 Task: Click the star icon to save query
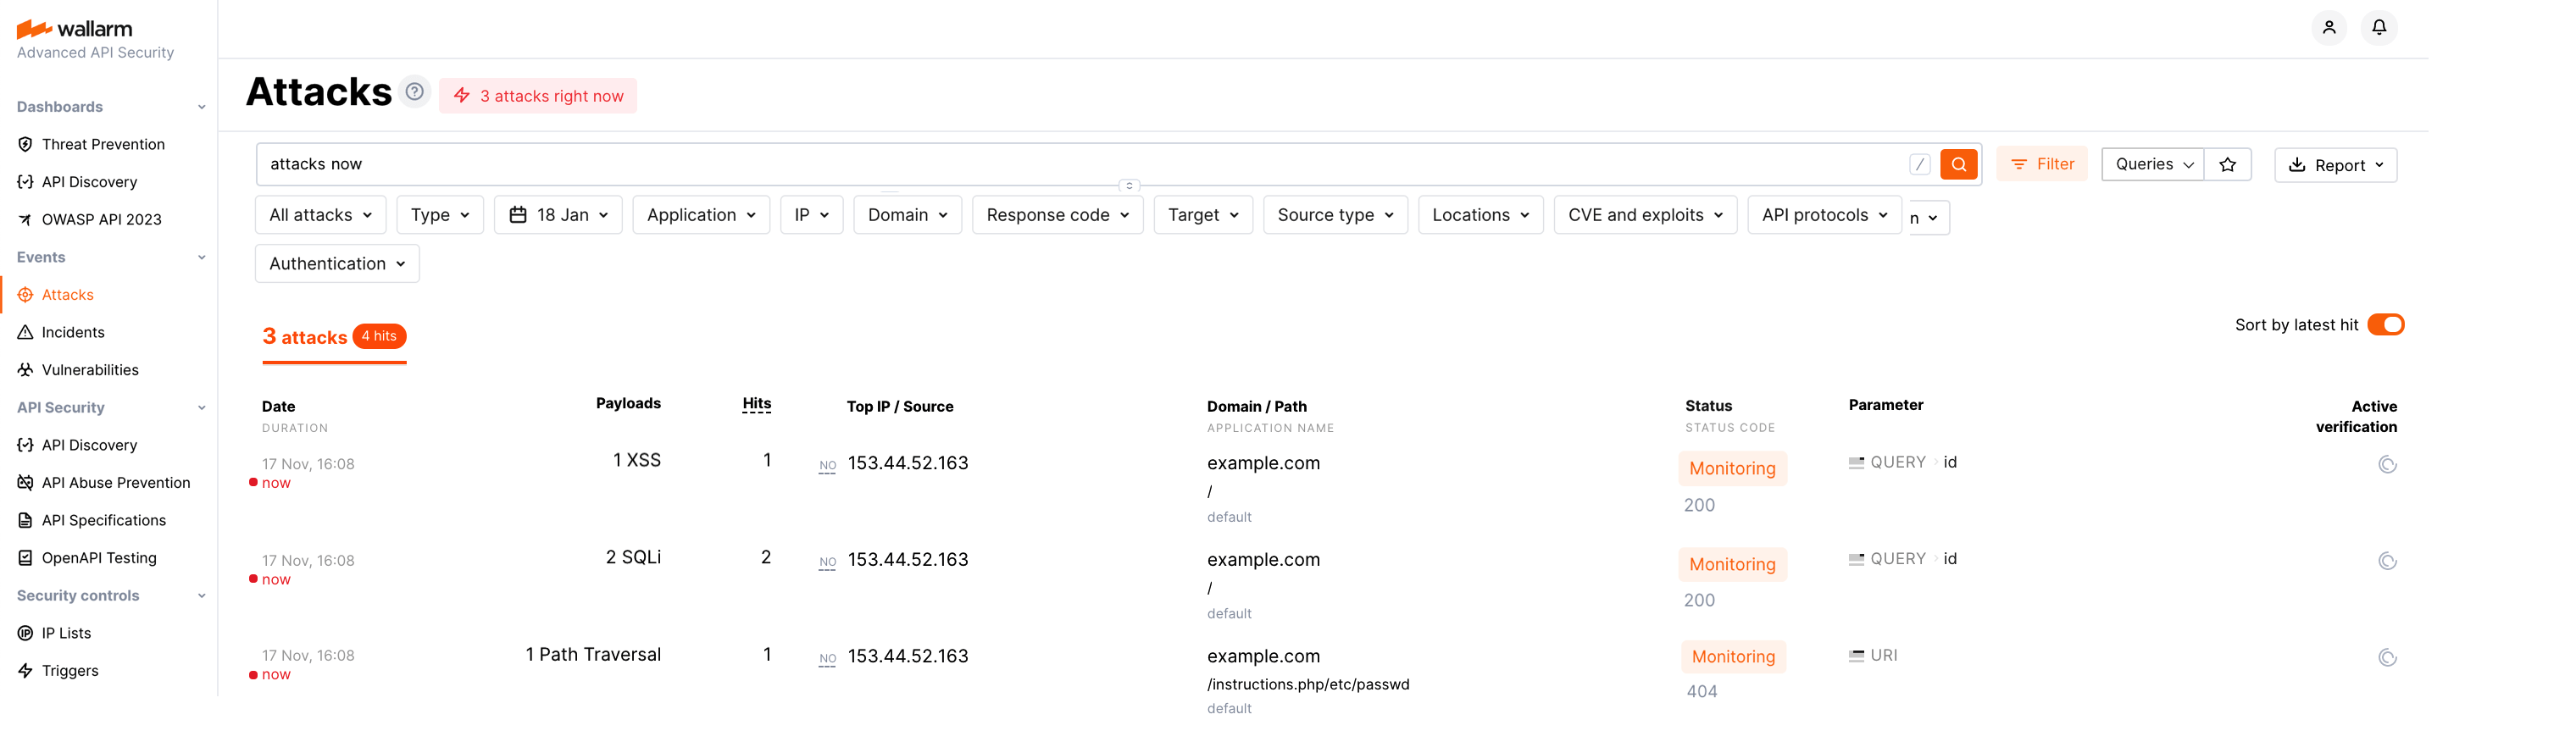2227,165
